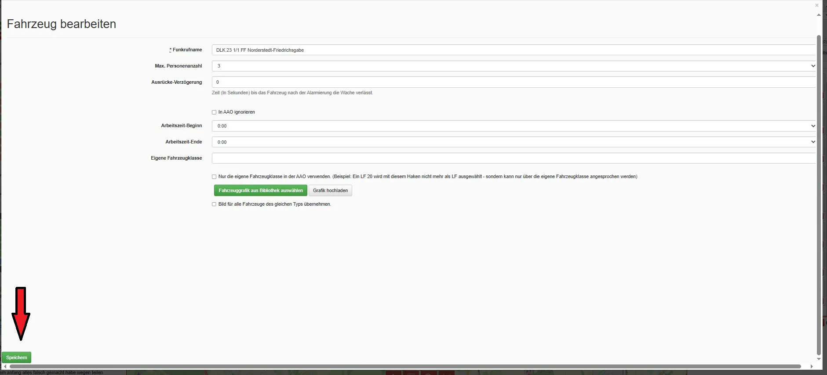Viewport: 827px width, 375px height.
Task: Open the Max. Personenanzahl dropdown
Action: (x=514, y=66)
